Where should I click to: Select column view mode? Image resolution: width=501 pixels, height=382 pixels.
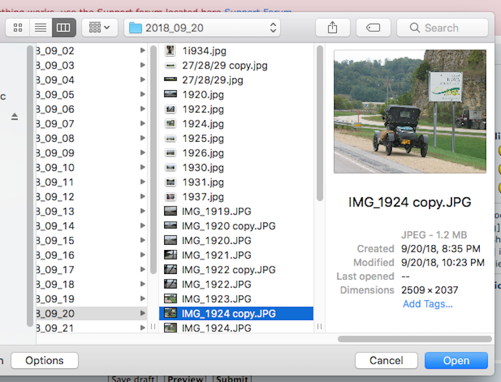point(63,28)
